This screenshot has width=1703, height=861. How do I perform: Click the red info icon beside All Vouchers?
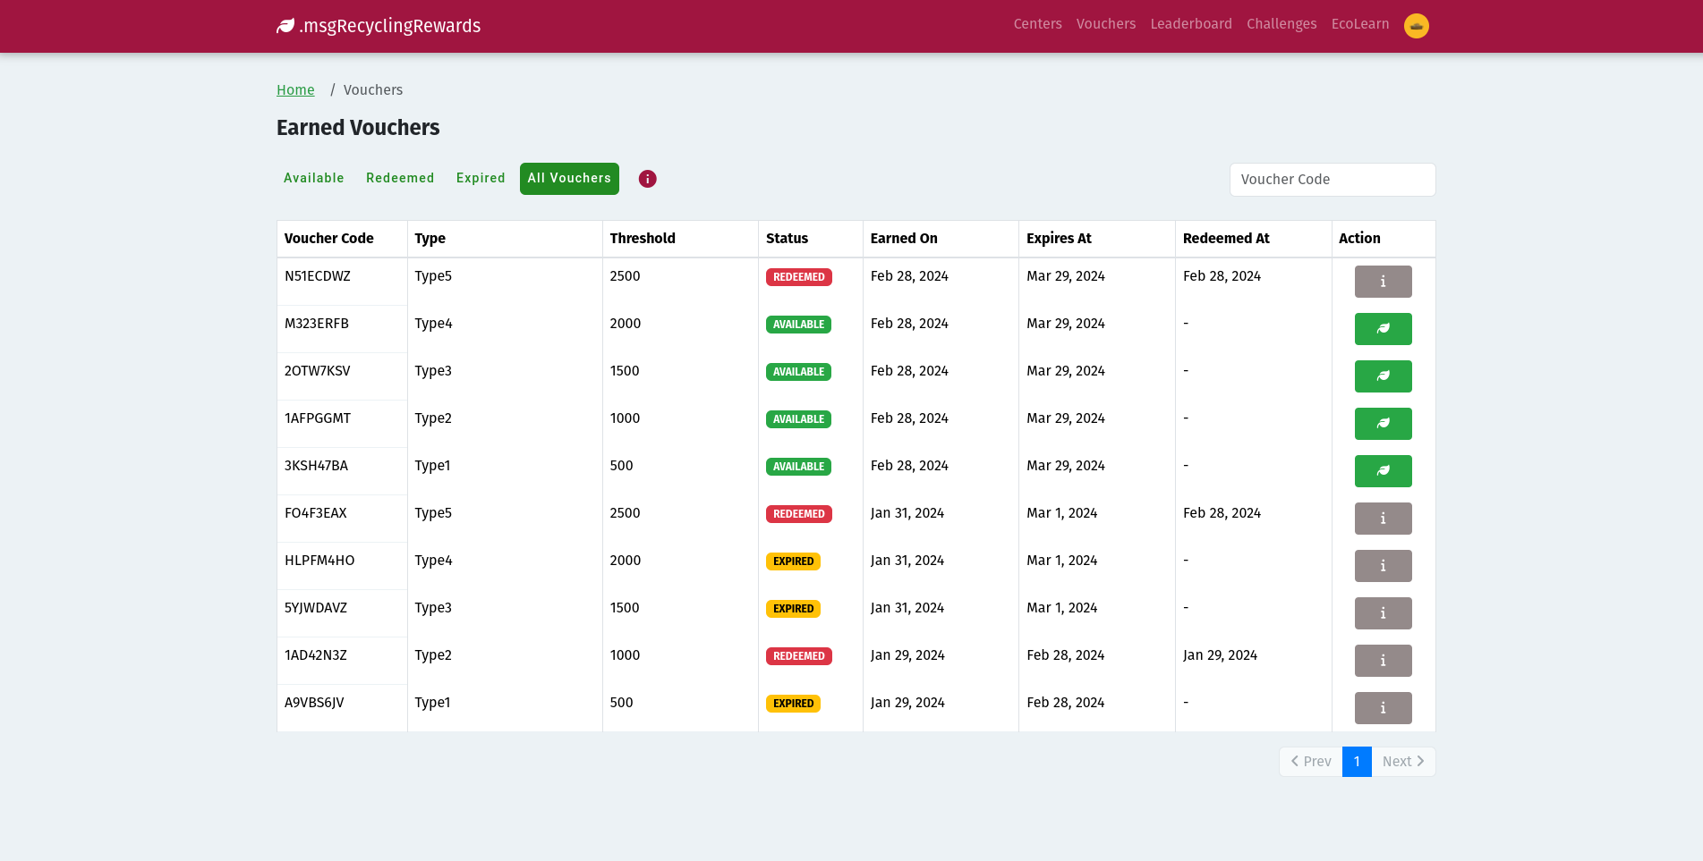[647, 179]
